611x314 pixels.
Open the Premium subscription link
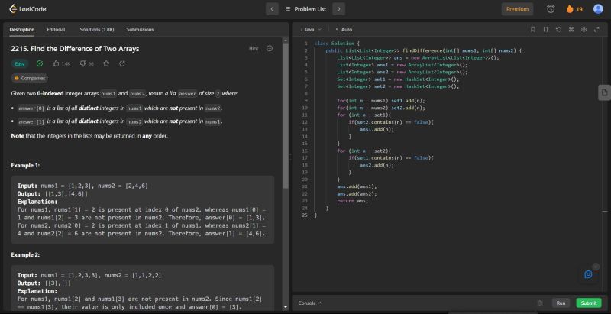[517, 9]
